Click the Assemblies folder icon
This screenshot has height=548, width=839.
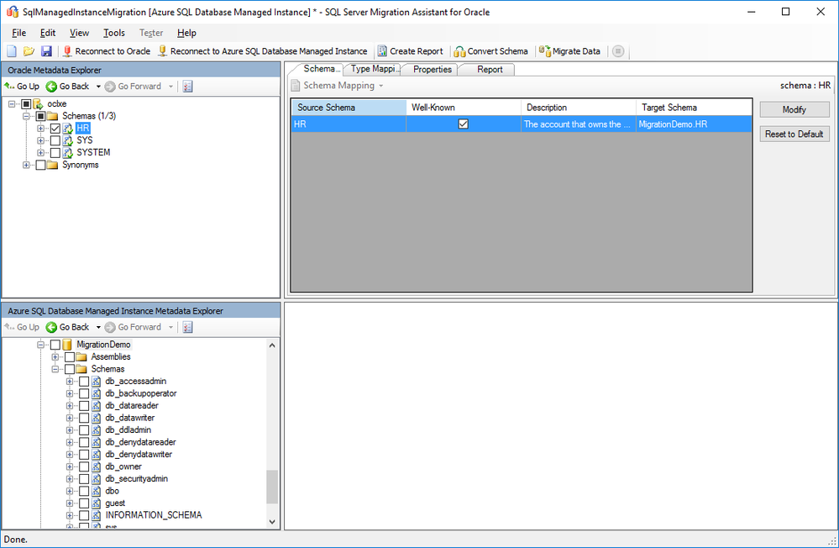[81, 356]
